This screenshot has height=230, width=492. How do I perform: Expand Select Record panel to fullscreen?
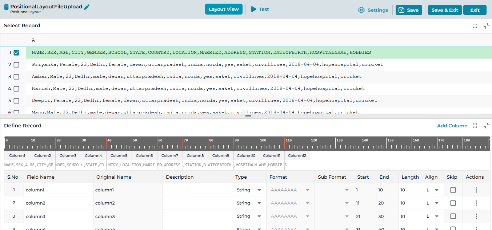point(475,26)
